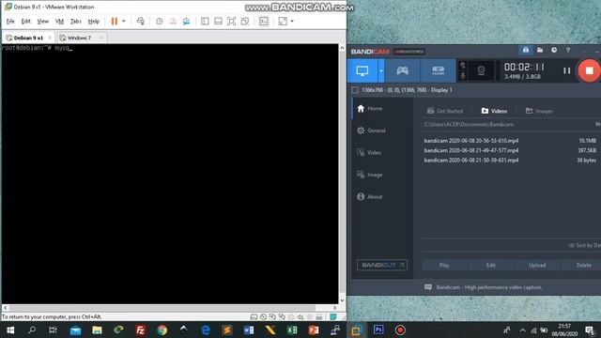
Task: Click the Edit button in Bandicam
Action: click(491, 265)
